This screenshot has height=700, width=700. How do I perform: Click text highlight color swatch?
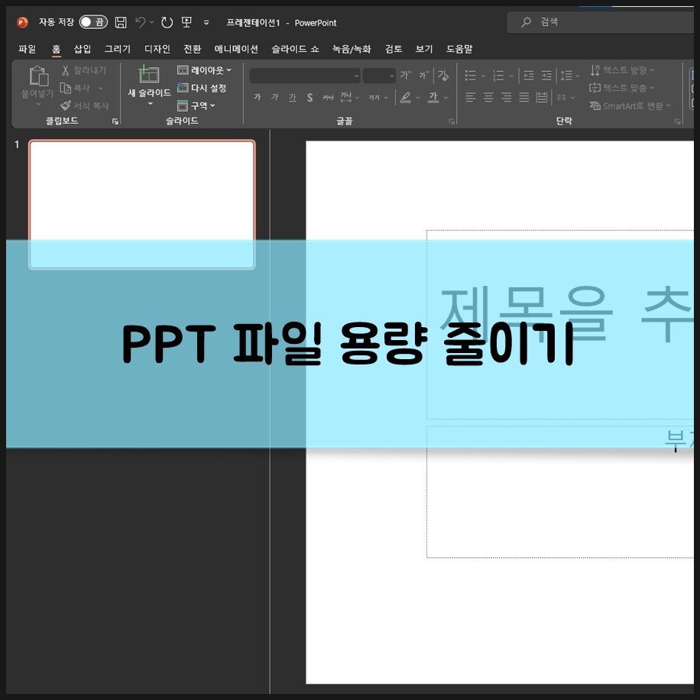[405, 97]
